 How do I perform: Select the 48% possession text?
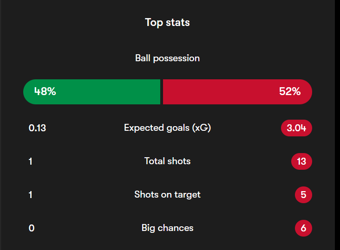click(45, 91)
